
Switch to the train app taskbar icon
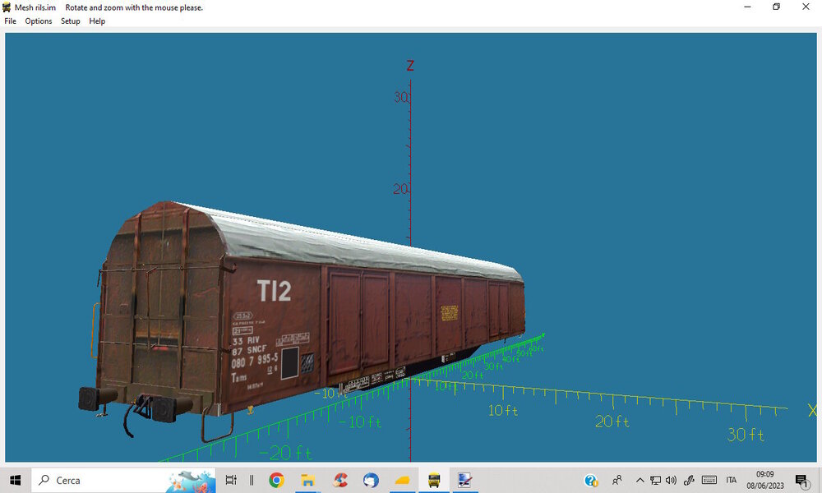433,480
